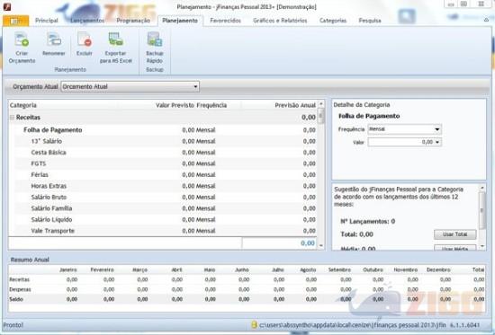Click the Total column header in Resumo Anual
Viewport: 495px width, 335px height.
(x=478, y=269)
